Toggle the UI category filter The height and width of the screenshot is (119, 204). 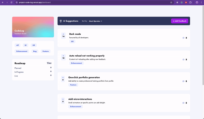point(25,45)
